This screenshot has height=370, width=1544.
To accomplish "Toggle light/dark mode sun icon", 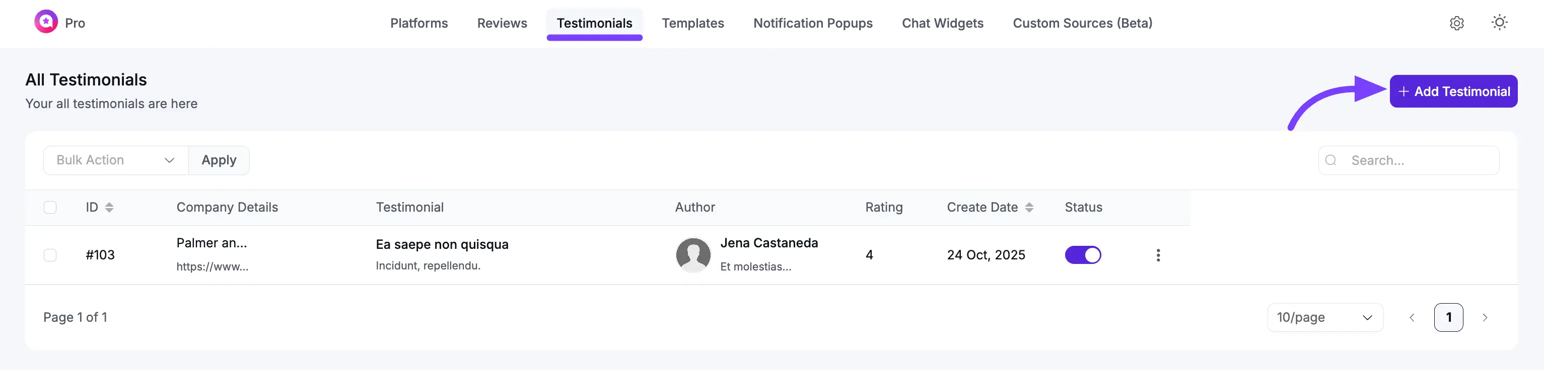I will tap(1499, 23).
